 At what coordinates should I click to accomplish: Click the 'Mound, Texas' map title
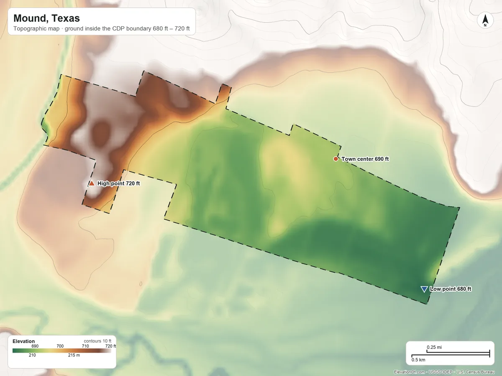click(46, 18)
